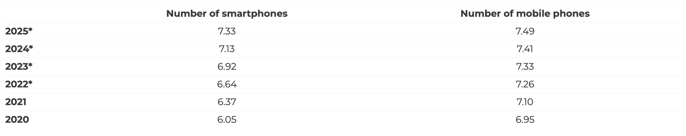
Task: Select the 2025* row label
Action: (x=19, y=31)
